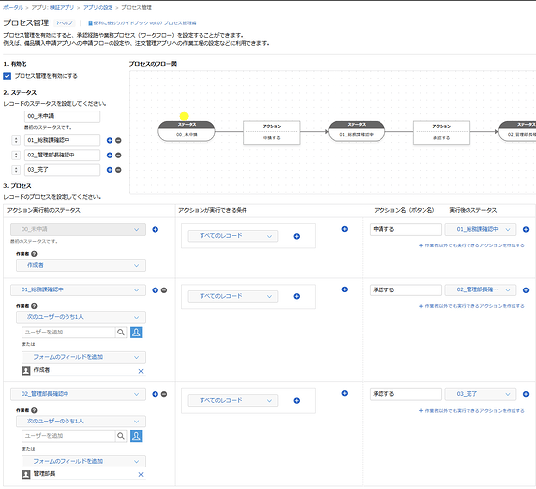Open the user picker icon under 01_総務課確認中 assignee

[136, 332]
